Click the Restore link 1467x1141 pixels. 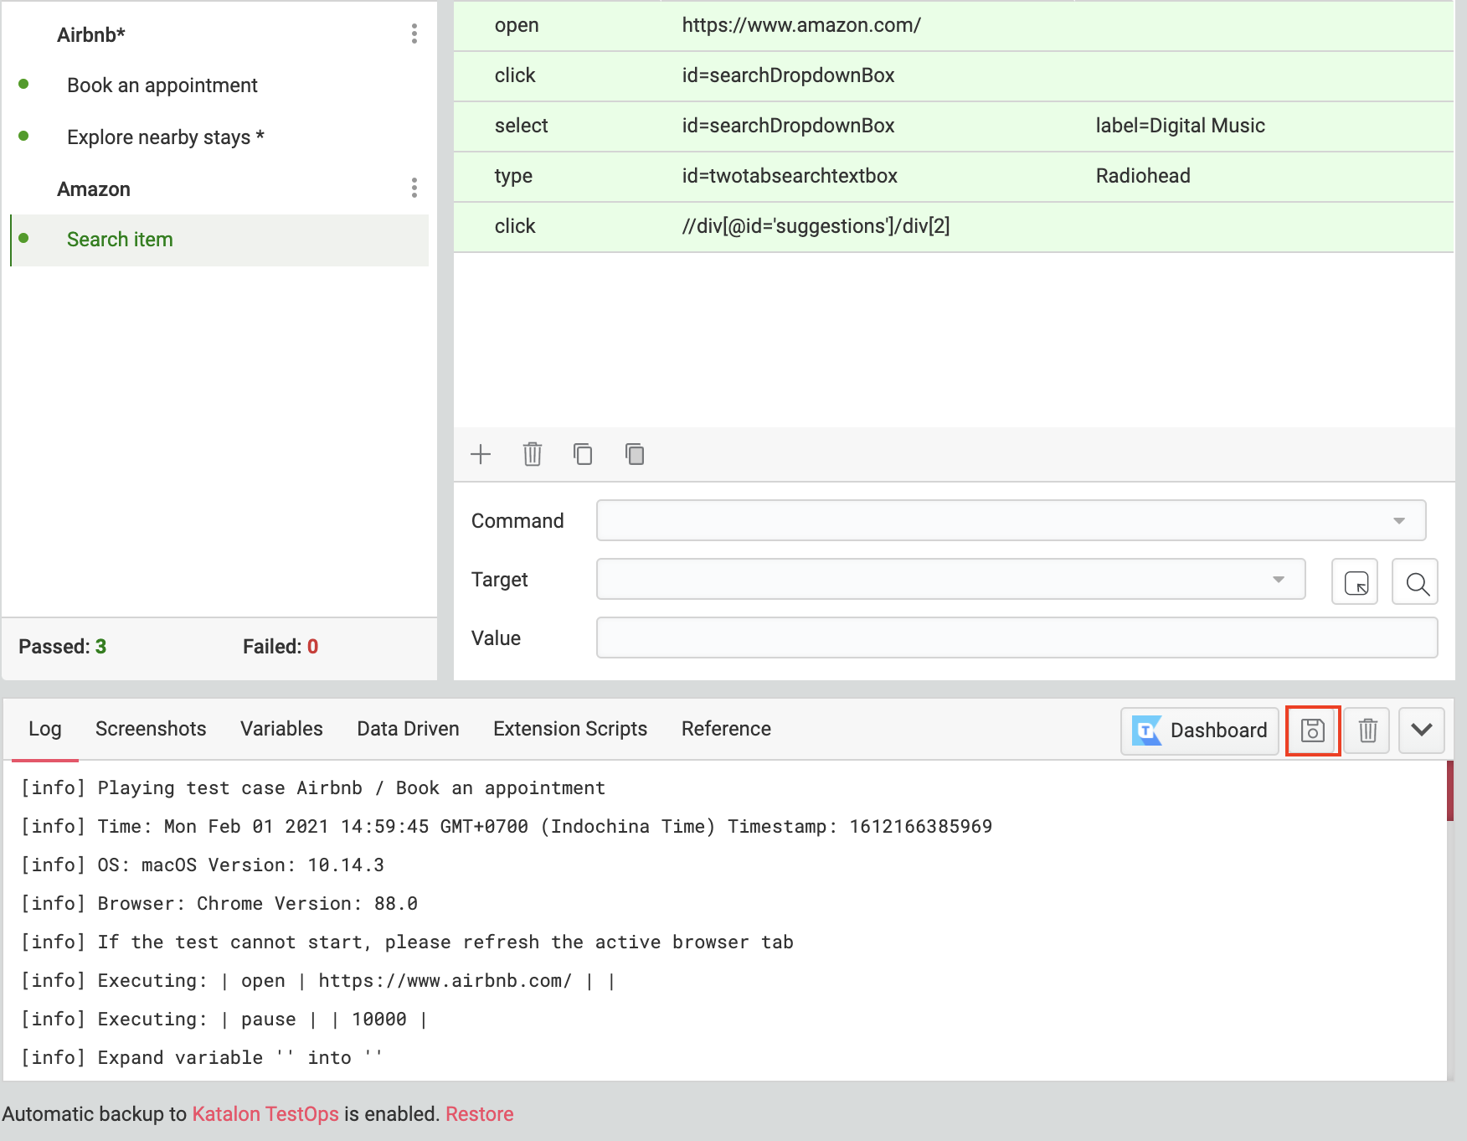tap(480, 1114)
